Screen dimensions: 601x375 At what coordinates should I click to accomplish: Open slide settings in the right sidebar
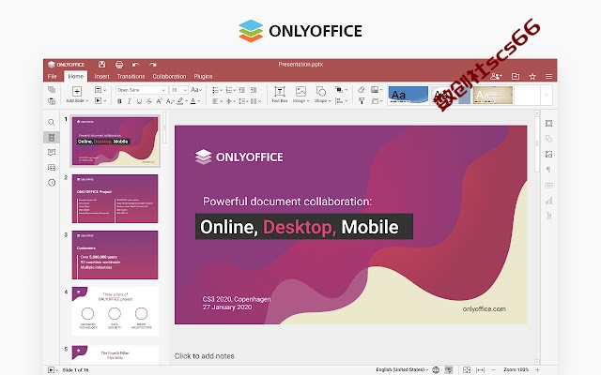click(548, 123)
